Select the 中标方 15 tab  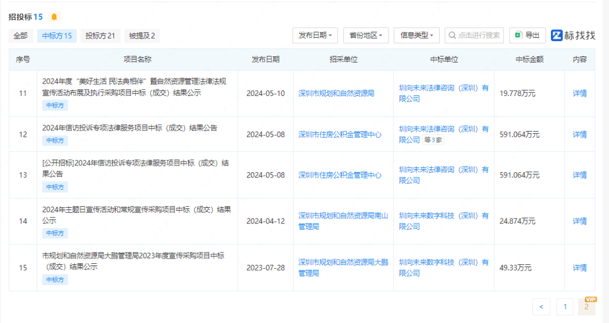[x=57, y=36]
